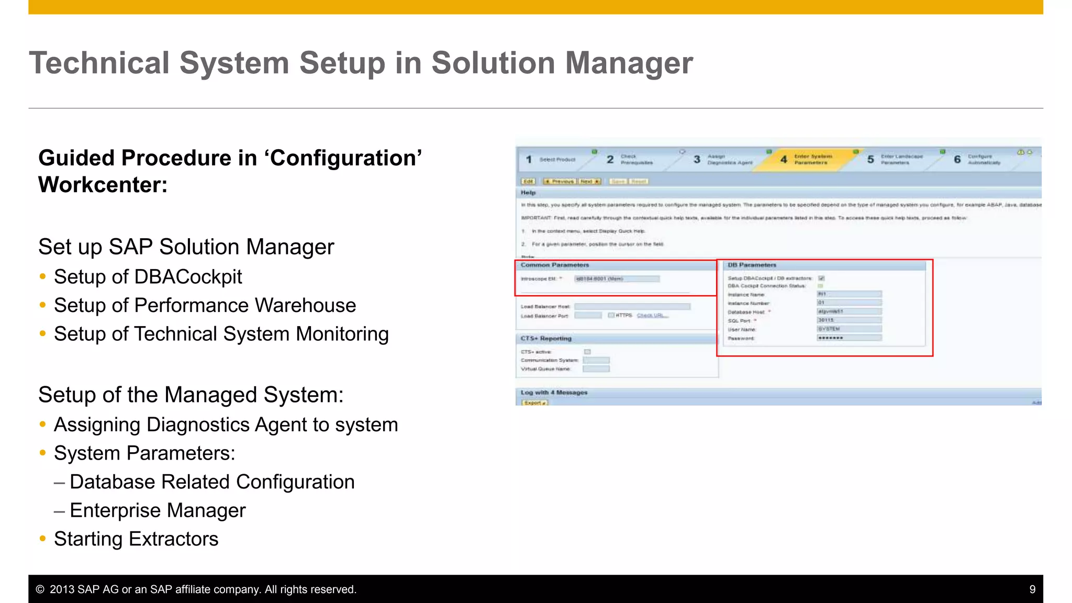Click slide page number 9
This screenshot has width=1072, height=603.
pyautogui.click(x=1032, y=589)
